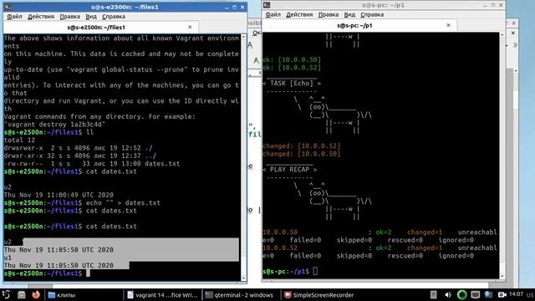Switch to vagrant 14 Office Writer window
This screenshot has width=535, height=301.
(162, 295)
